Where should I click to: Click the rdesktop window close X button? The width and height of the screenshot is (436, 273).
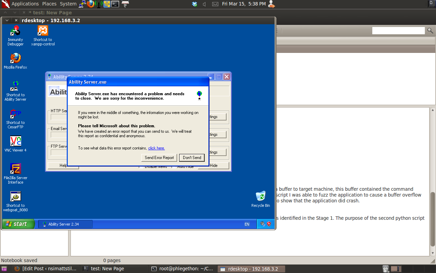[16, 20]
